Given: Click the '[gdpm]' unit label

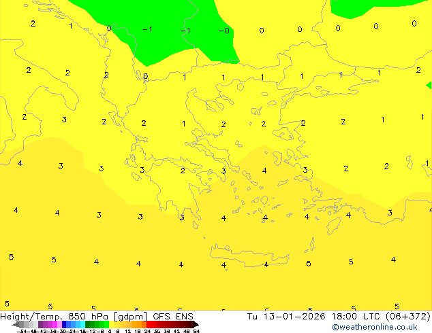Looking at the screenshot, I should pyautogui.click(x=130, y=317).
